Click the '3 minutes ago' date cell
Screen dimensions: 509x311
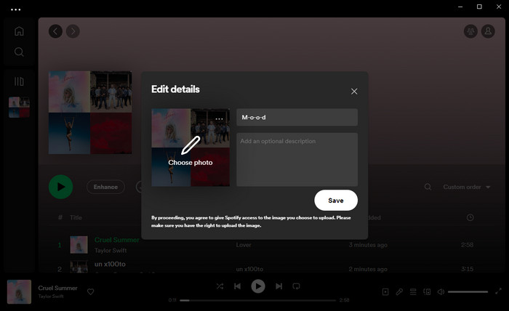click(x=368, y=245)
